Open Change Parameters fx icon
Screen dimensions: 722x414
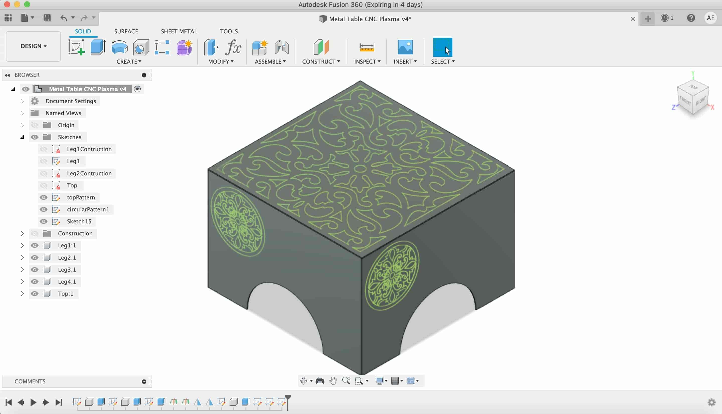[233, 47]
